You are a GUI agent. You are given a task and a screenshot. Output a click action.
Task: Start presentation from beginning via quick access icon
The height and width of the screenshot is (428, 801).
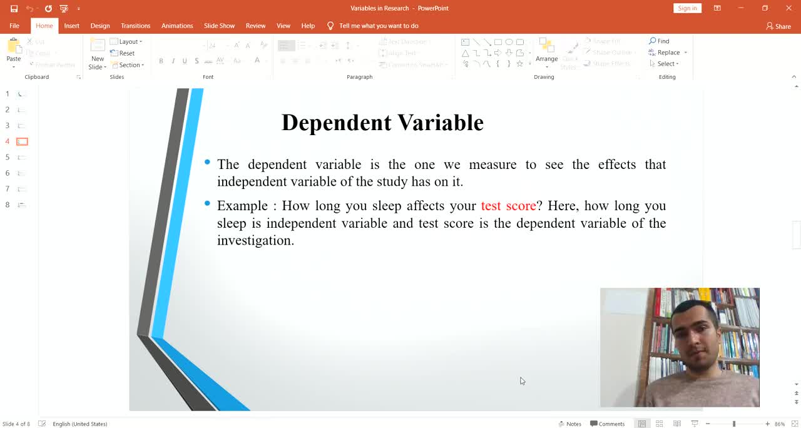(63, 8)
